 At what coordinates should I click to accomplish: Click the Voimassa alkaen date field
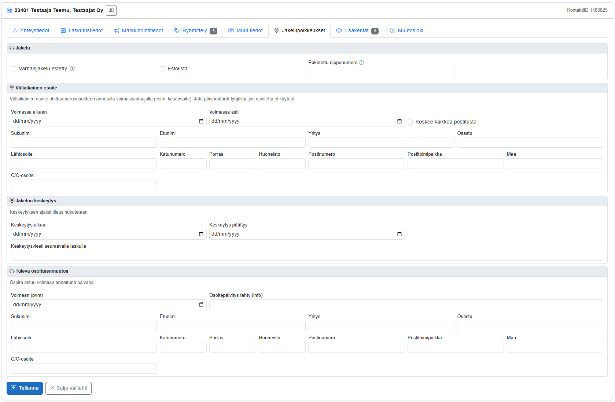pos(108,121)
